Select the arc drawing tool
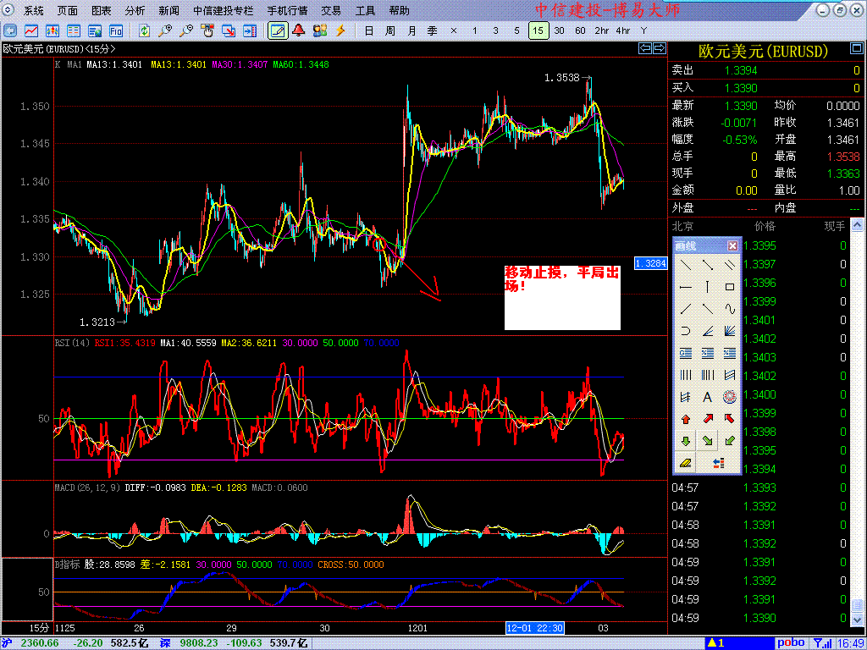Image resolution: width=867 pixels, height=650 pixels. coord(686,331)
